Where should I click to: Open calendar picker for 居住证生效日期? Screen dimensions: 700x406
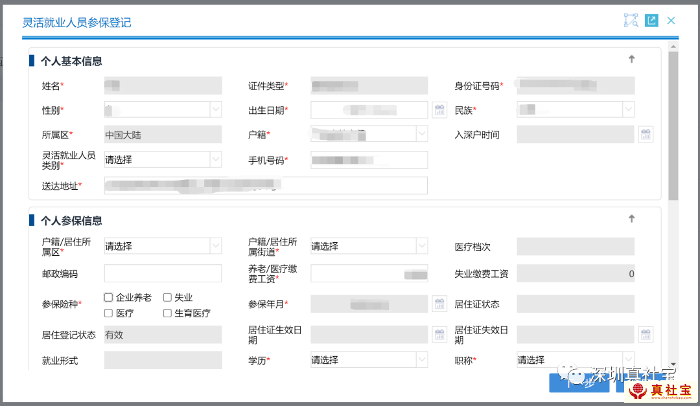(x=439, y=335)
